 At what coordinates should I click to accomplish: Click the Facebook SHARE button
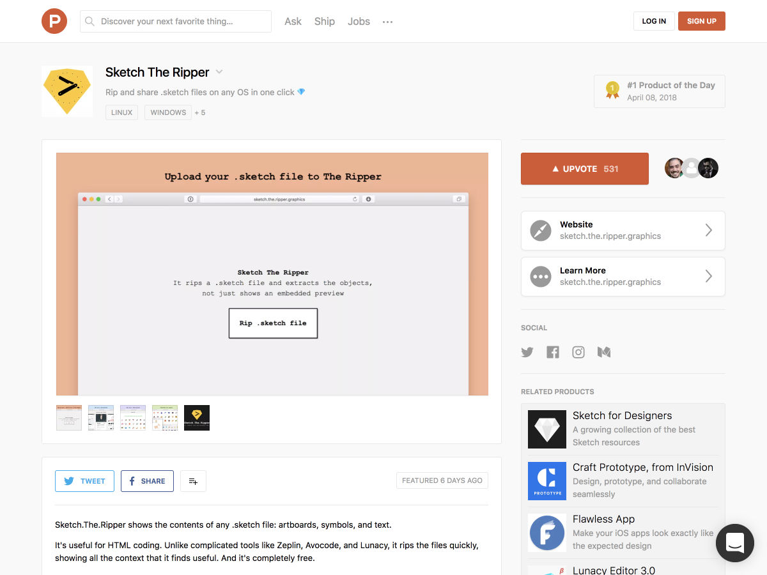147,481
